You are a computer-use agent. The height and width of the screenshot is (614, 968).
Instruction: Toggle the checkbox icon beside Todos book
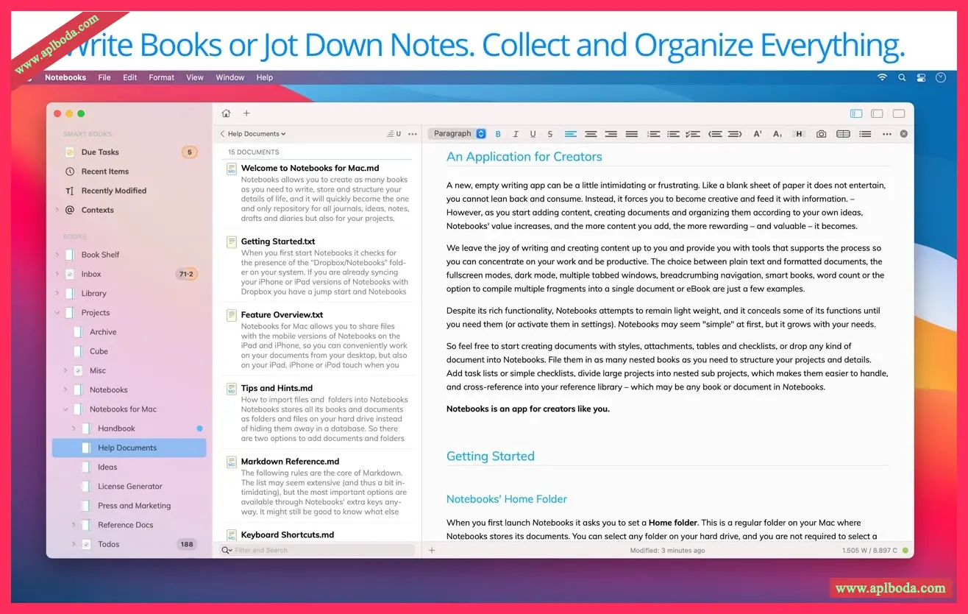tap(86, 545)
